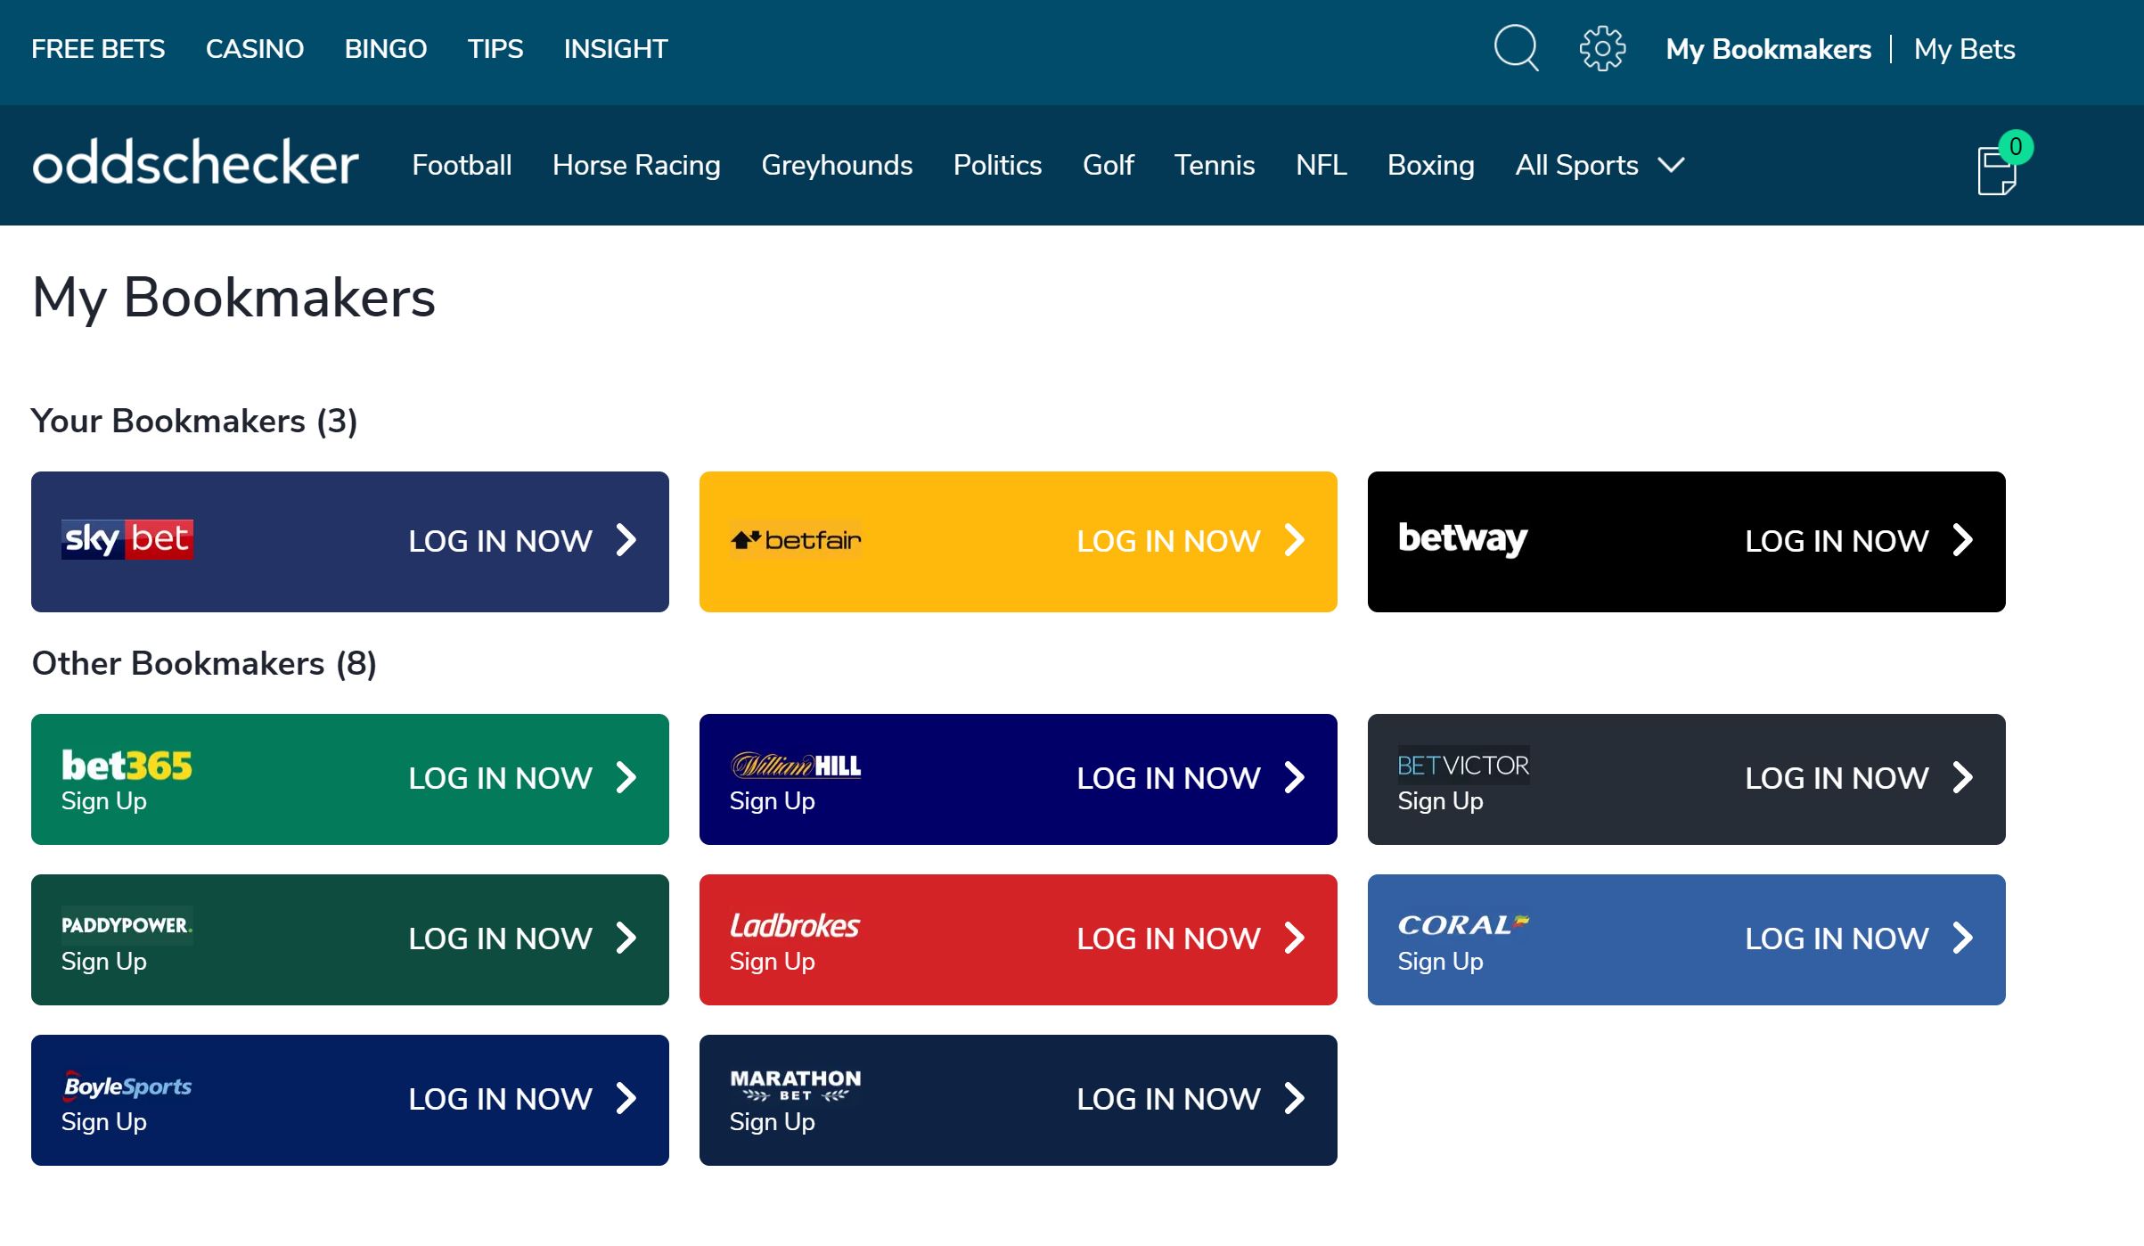
Task: Click the Sky Bet bookmaker logo
Action: [x=126, y=538]
